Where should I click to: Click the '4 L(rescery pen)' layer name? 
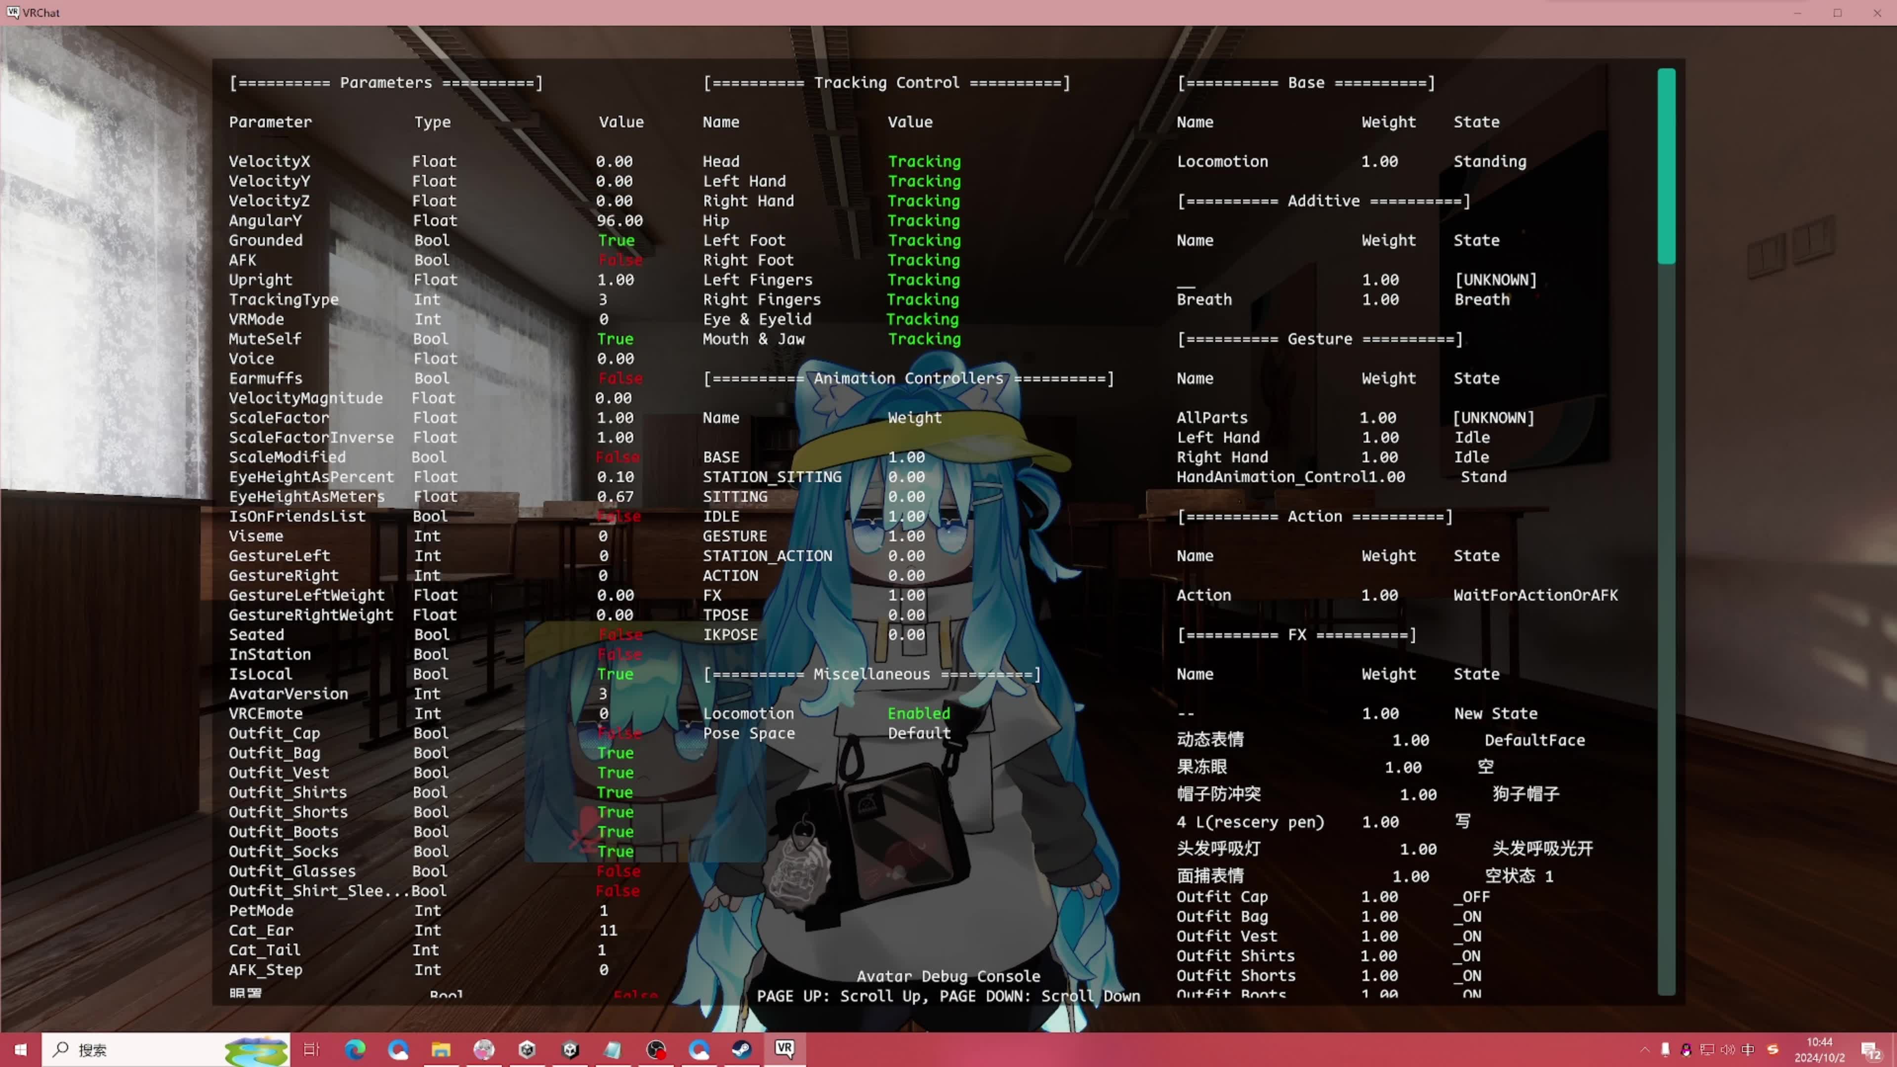1250,822
